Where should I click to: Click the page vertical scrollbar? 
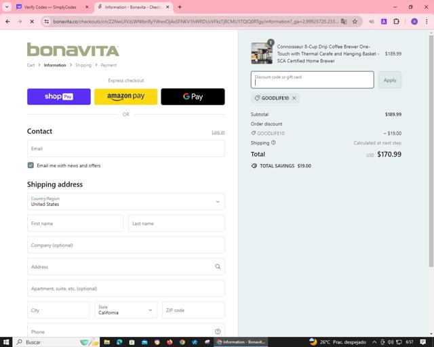pyautogui.click(x=431, y=151)
